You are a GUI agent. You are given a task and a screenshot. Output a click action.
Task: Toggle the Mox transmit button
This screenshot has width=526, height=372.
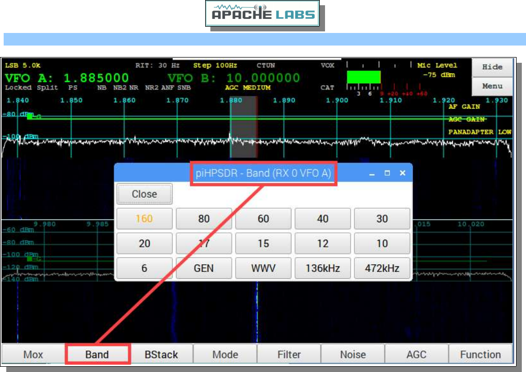point(33,354)
